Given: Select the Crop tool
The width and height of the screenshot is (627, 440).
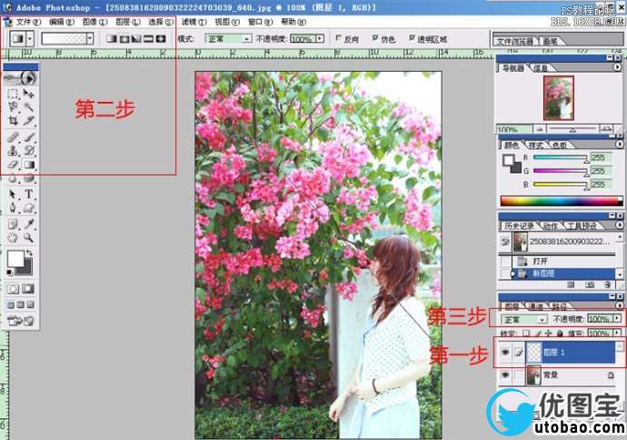Looking at the screenshot, I should tap(13, 120).
